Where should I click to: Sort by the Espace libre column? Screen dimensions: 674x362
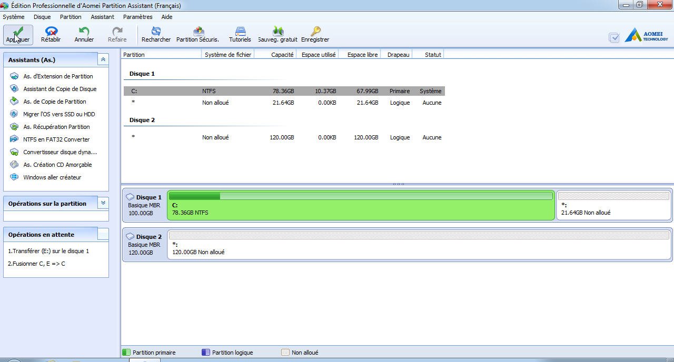point(360,55)
